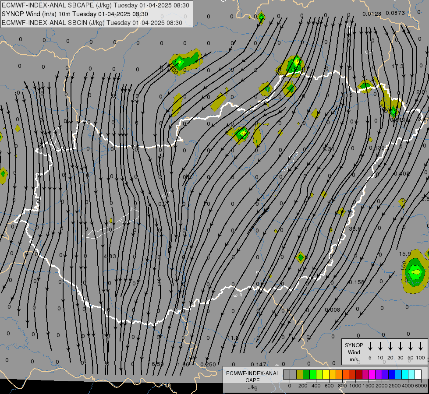429x394 pixels.
Task: Select the dark red CAPE legend swatch
Action: [x=359, y=375]
